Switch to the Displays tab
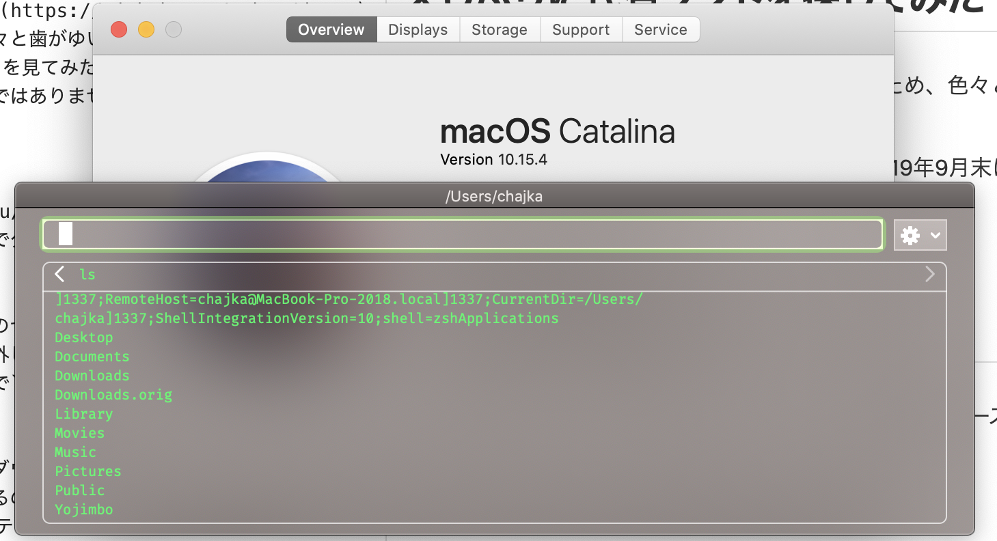This screenshot has width=997, height=541. click(418, 30)
